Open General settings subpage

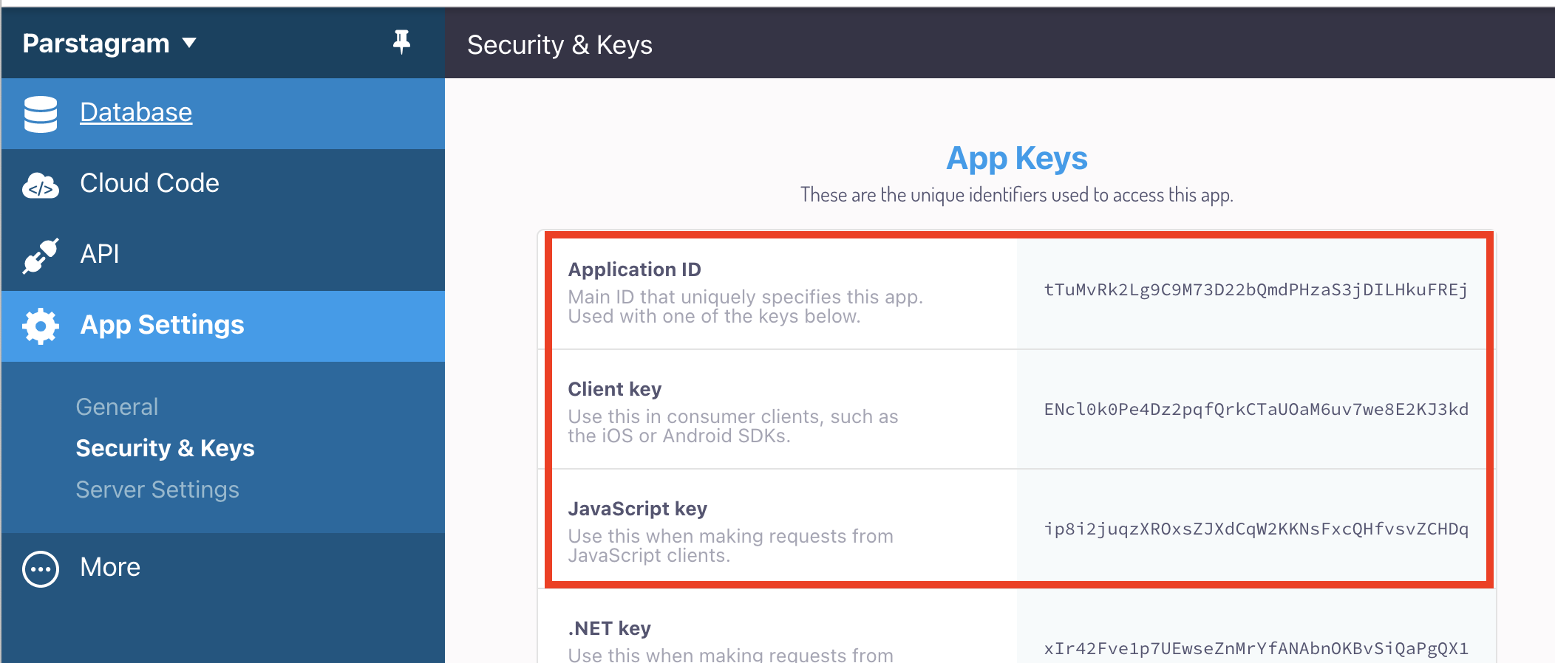coord(117,407)
